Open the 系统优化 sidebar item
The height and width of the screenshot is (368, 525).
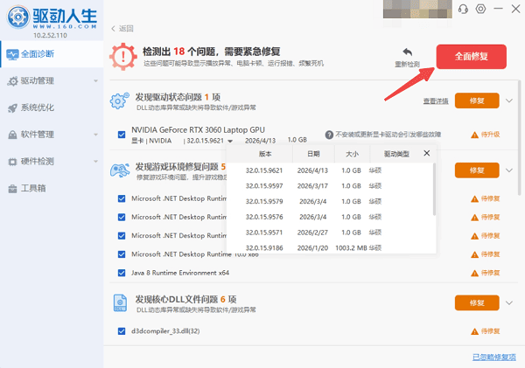tap(52, 108)
